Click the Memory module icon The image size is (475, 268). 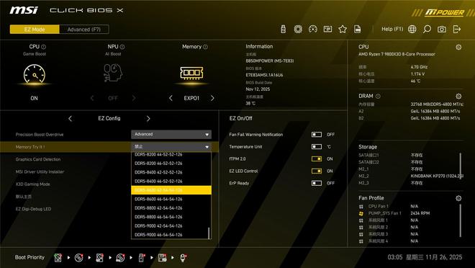[x=191, y=73]
